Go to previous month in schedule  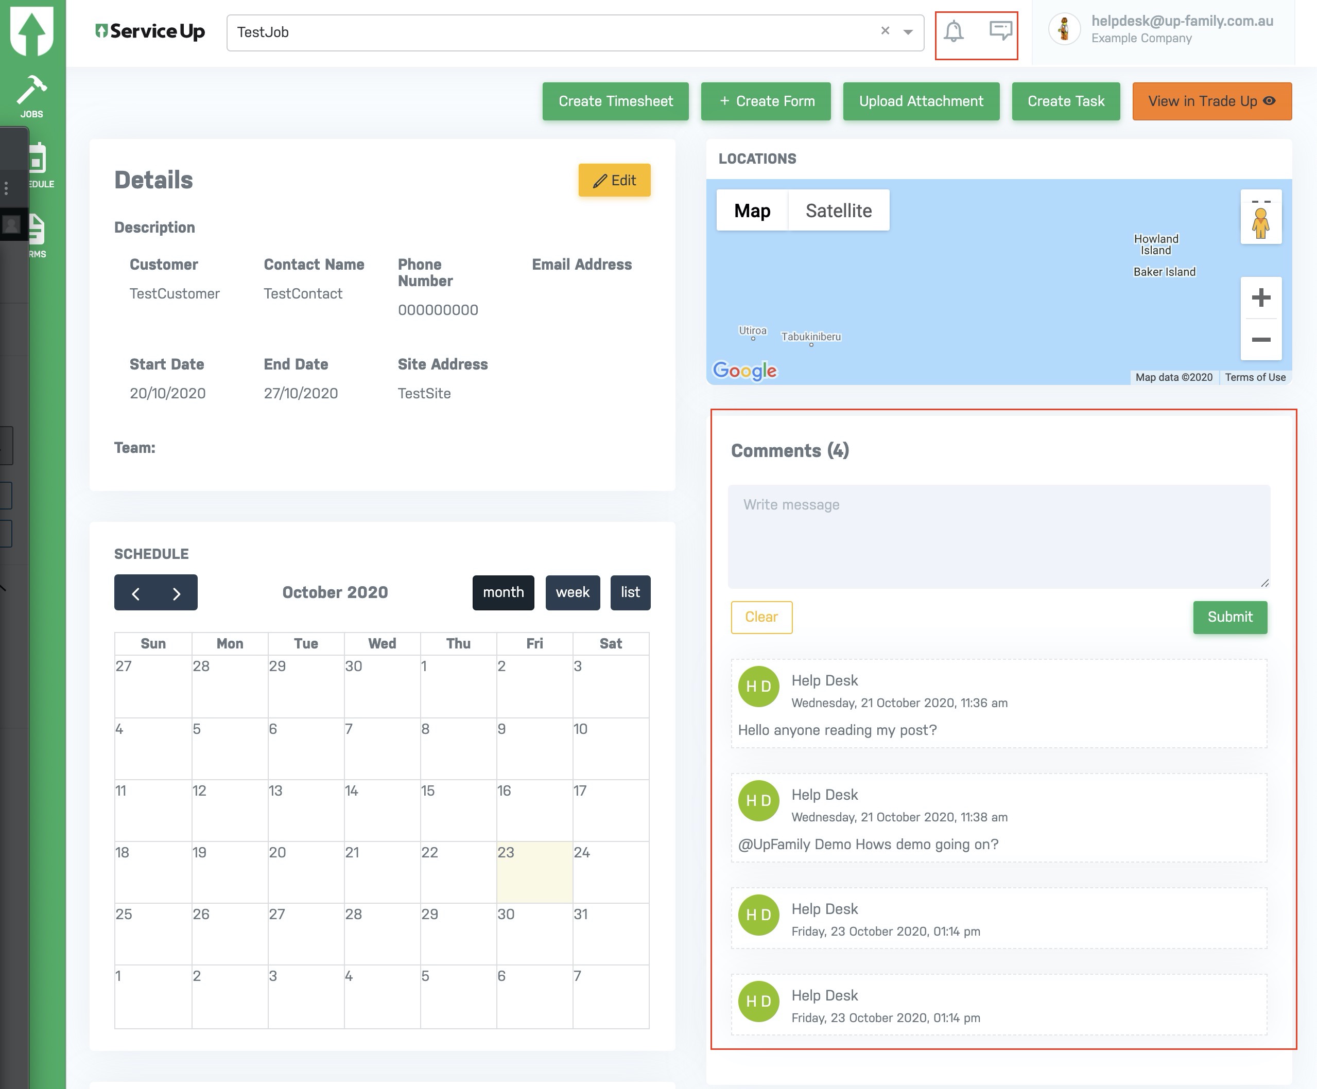135,593
